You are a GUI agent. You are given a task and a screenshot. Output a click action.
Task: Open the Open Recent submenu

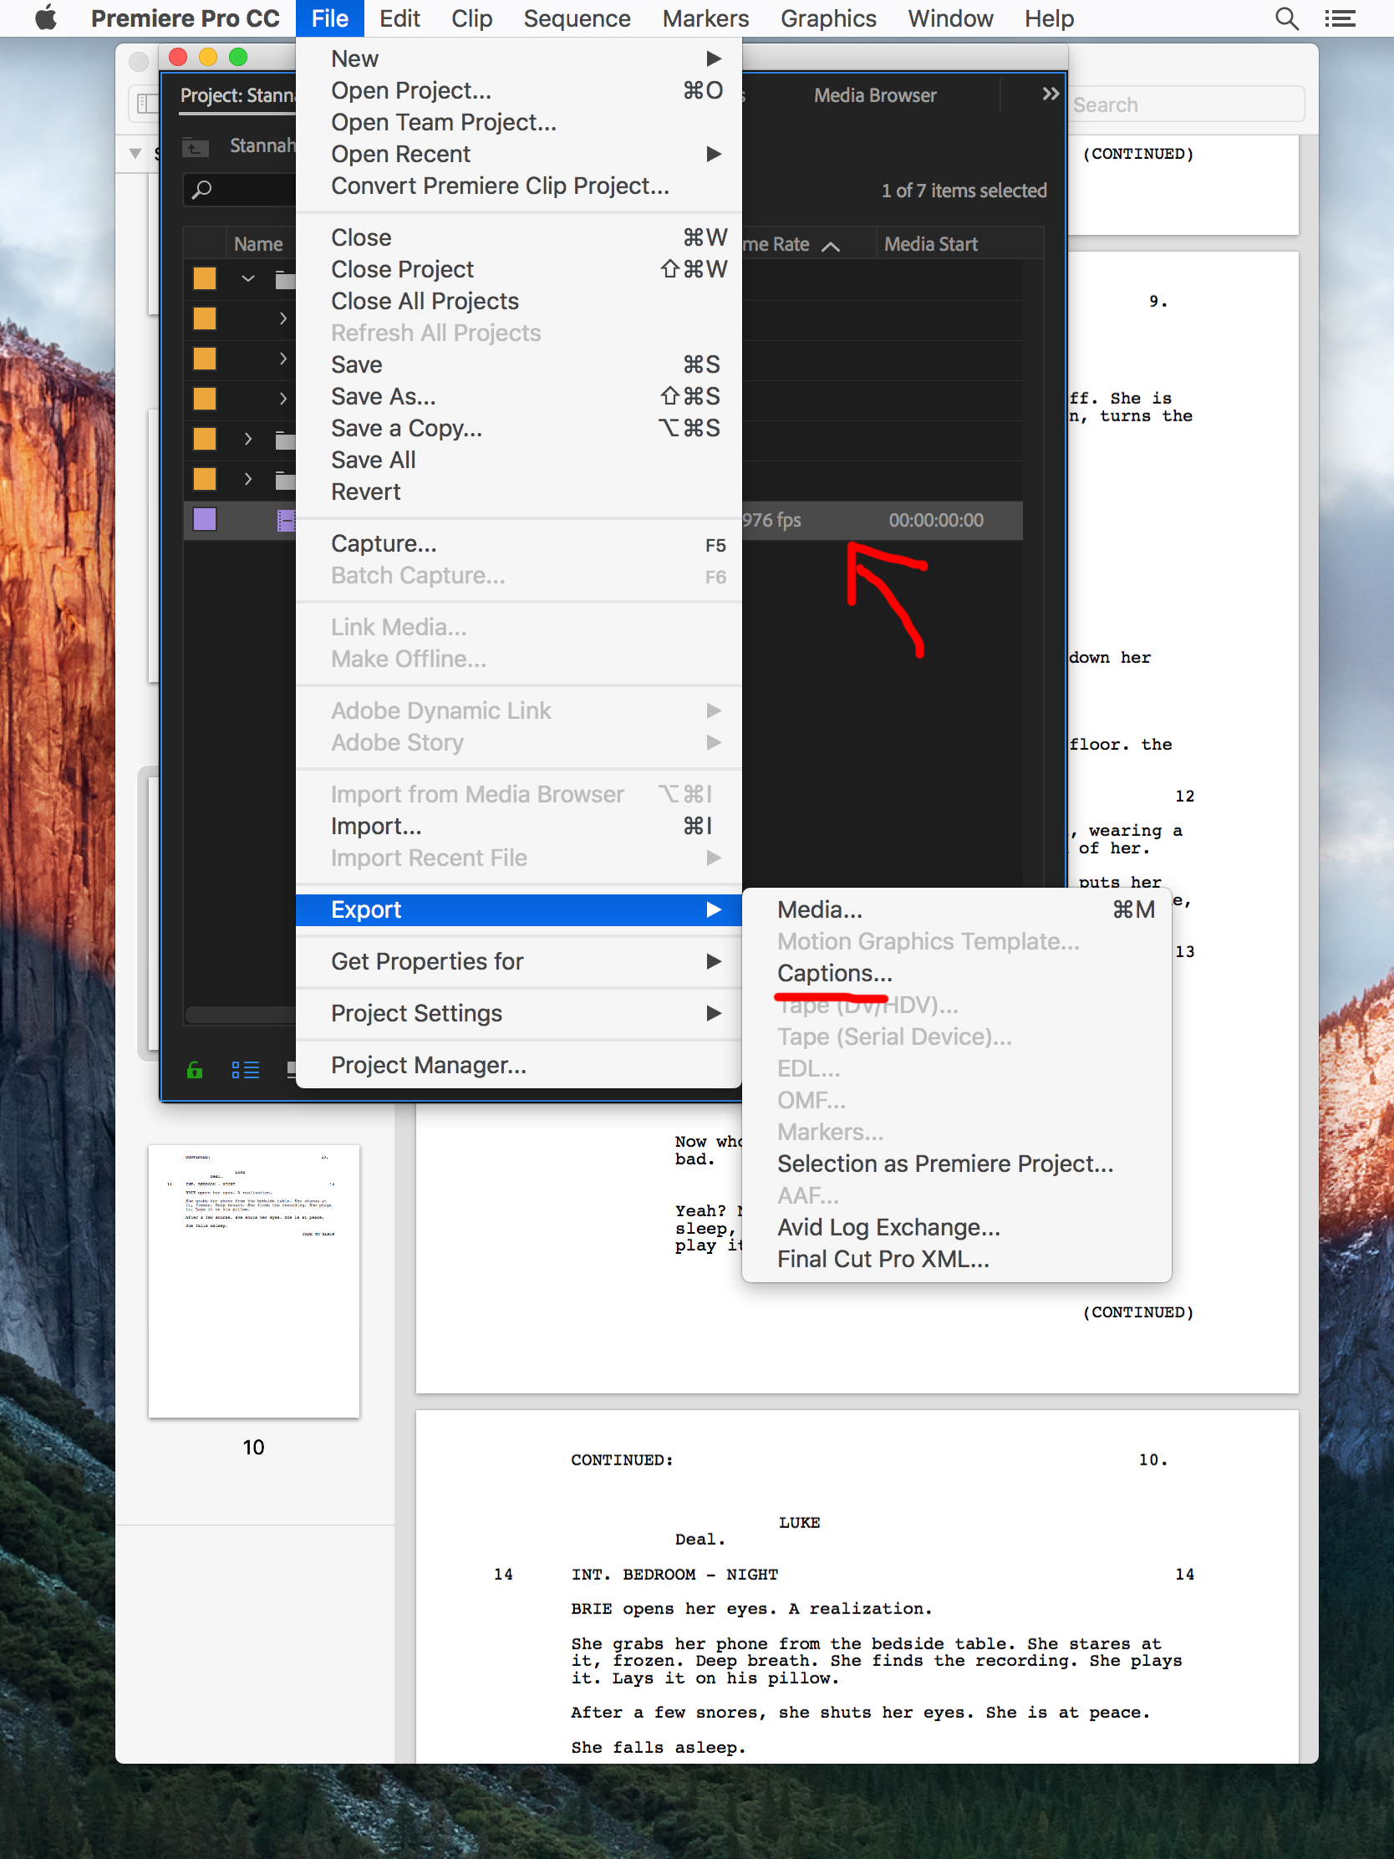click(x=518, y=154)
